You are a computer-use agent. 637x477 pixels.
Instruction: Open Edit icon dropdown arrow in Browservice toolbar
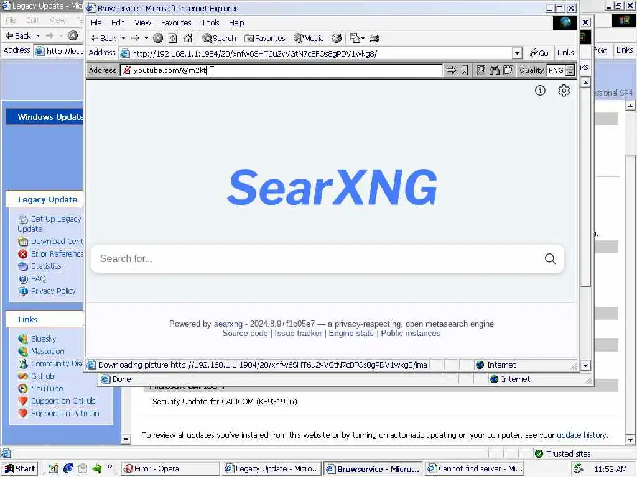click(363, 38)
